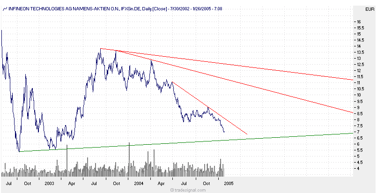Click the EUR currency label
Viewport: 377px width, 193px height.
point(370,9)
